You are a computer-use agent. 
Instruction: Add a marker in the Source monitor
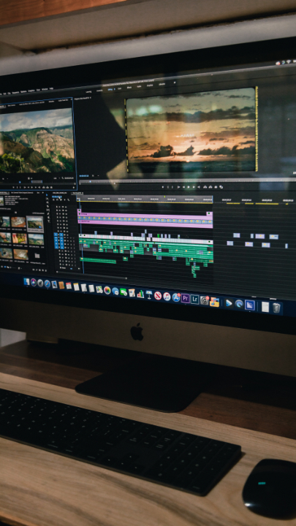13,187
